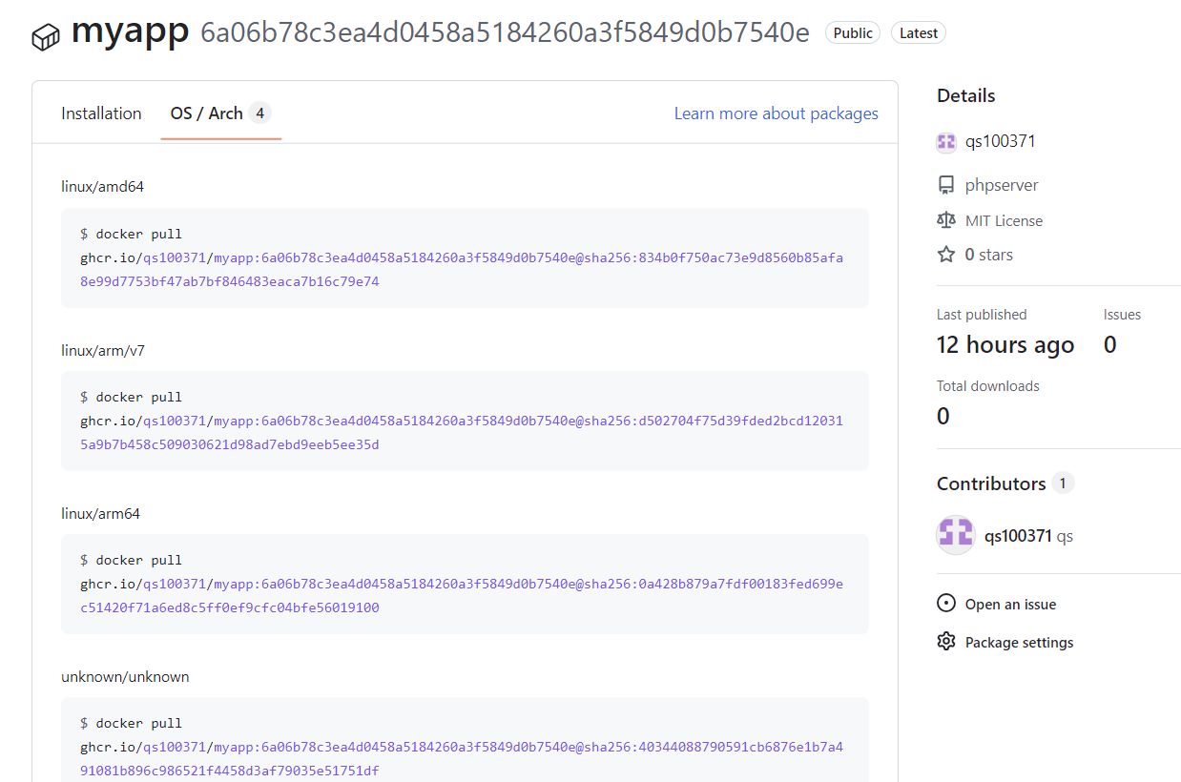Click the Total downloads value 0
Image resolution: width=1181 pixels, height=782 pixels.
(x=943, y=417)
